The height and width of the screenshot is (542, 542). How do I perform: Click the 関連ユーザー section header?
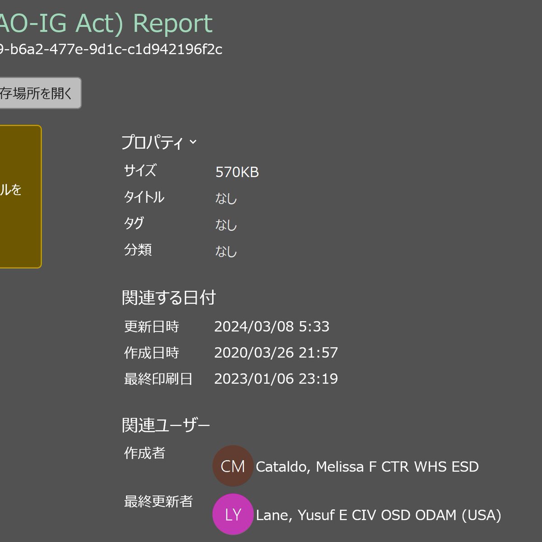tap(166, 424)
